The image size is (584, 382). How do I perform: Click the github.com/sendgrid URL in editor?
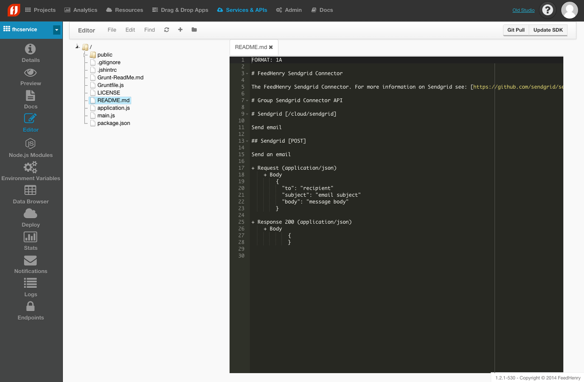pos(518,87)
